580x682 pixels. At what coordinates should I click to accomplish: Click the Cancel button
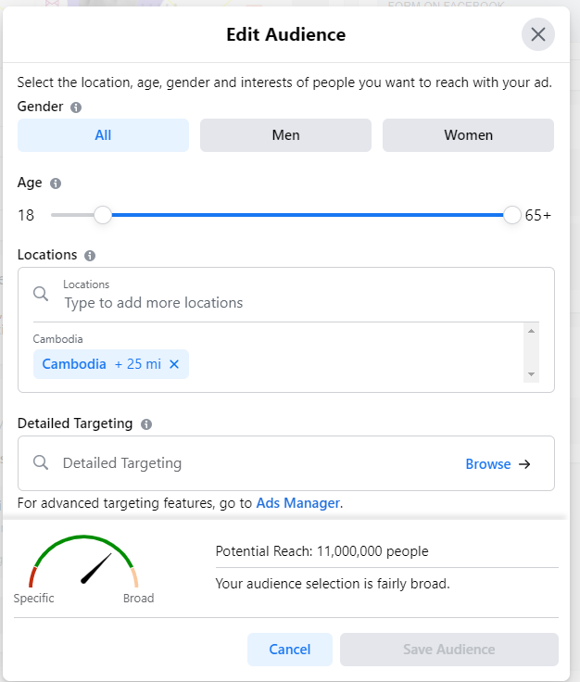289,650
